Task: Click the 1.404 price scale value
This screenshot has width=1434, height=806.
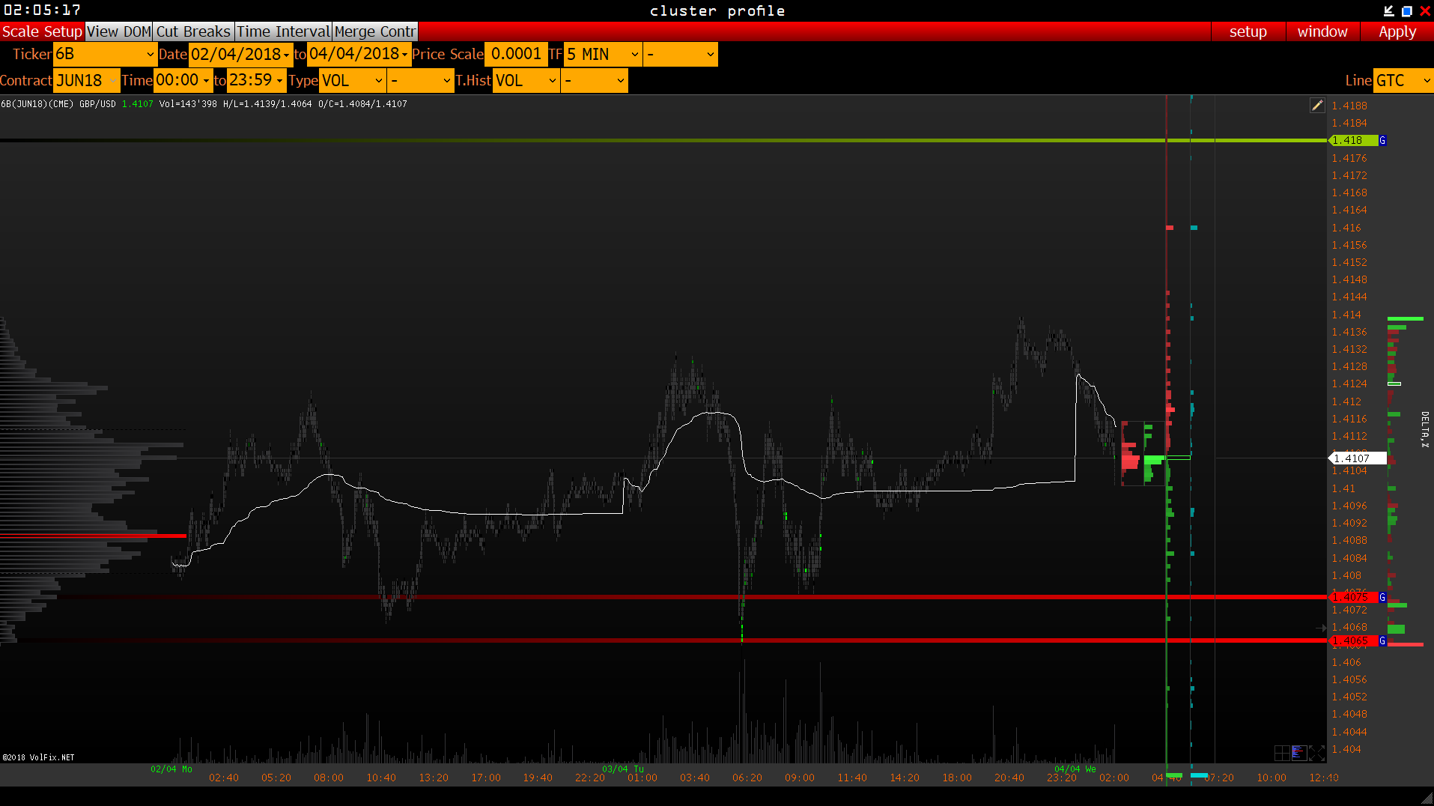Action: (x=1346, y=749)
